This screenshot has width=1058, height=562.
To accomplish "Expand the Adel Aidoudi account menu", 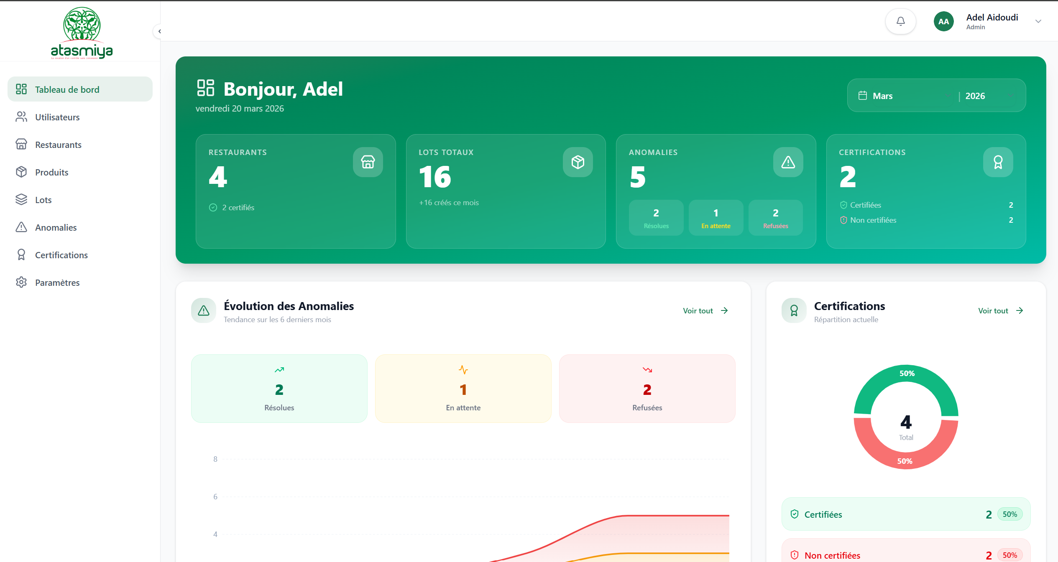I will pyautogui.click(x=1038, y=21).
